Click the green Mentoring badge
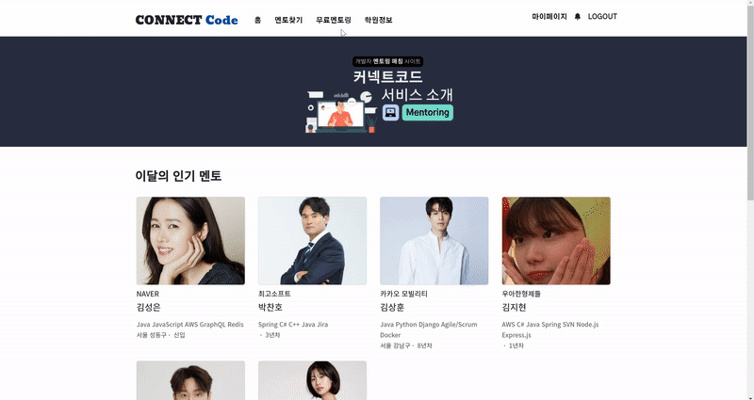Screen dimensions: 754x400 [x=428, y=112]
